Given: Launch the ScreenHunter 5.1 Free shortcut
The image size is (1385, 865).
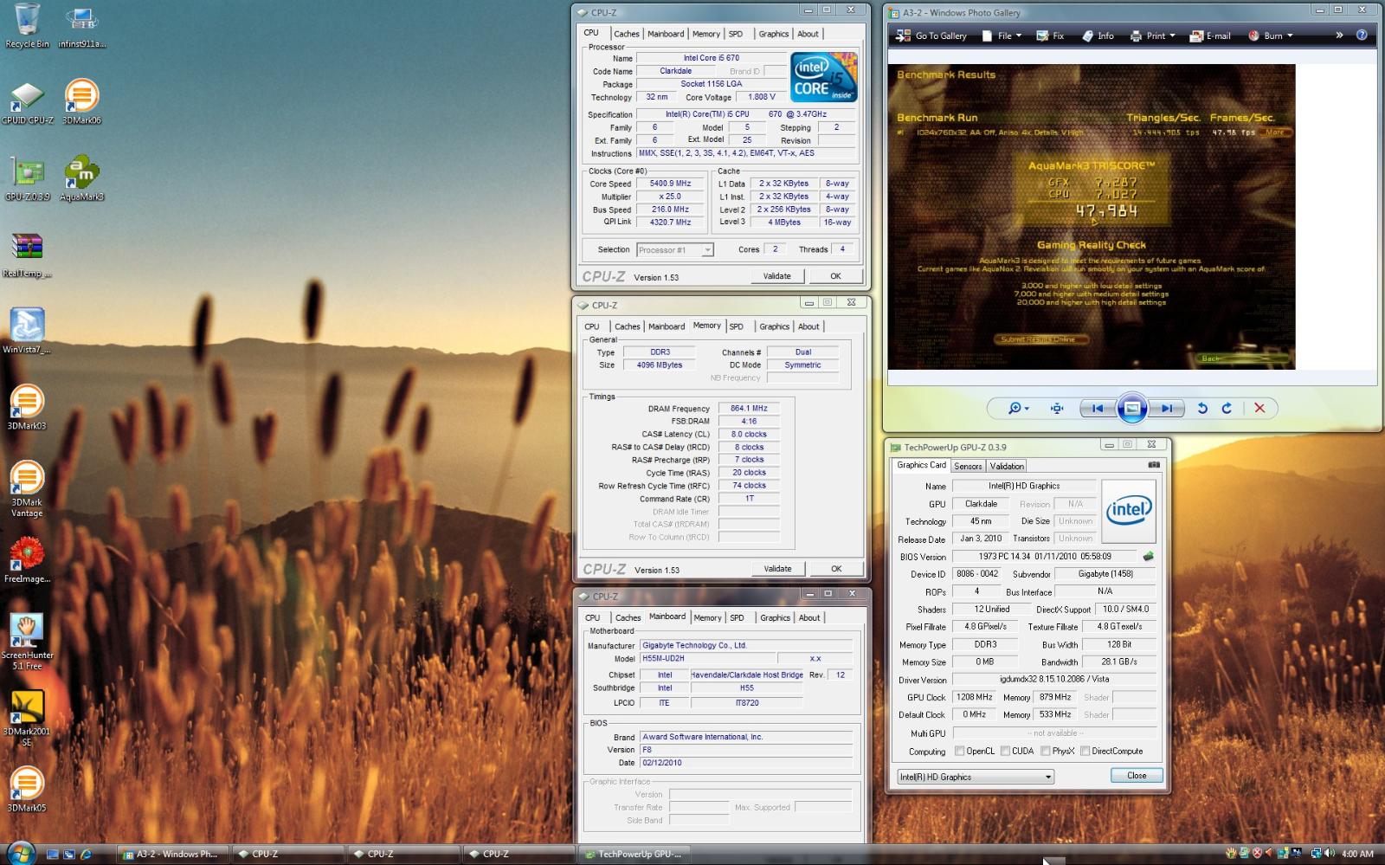Looking at the screenshot, I should pyautogui.click(x=27, y=642).
